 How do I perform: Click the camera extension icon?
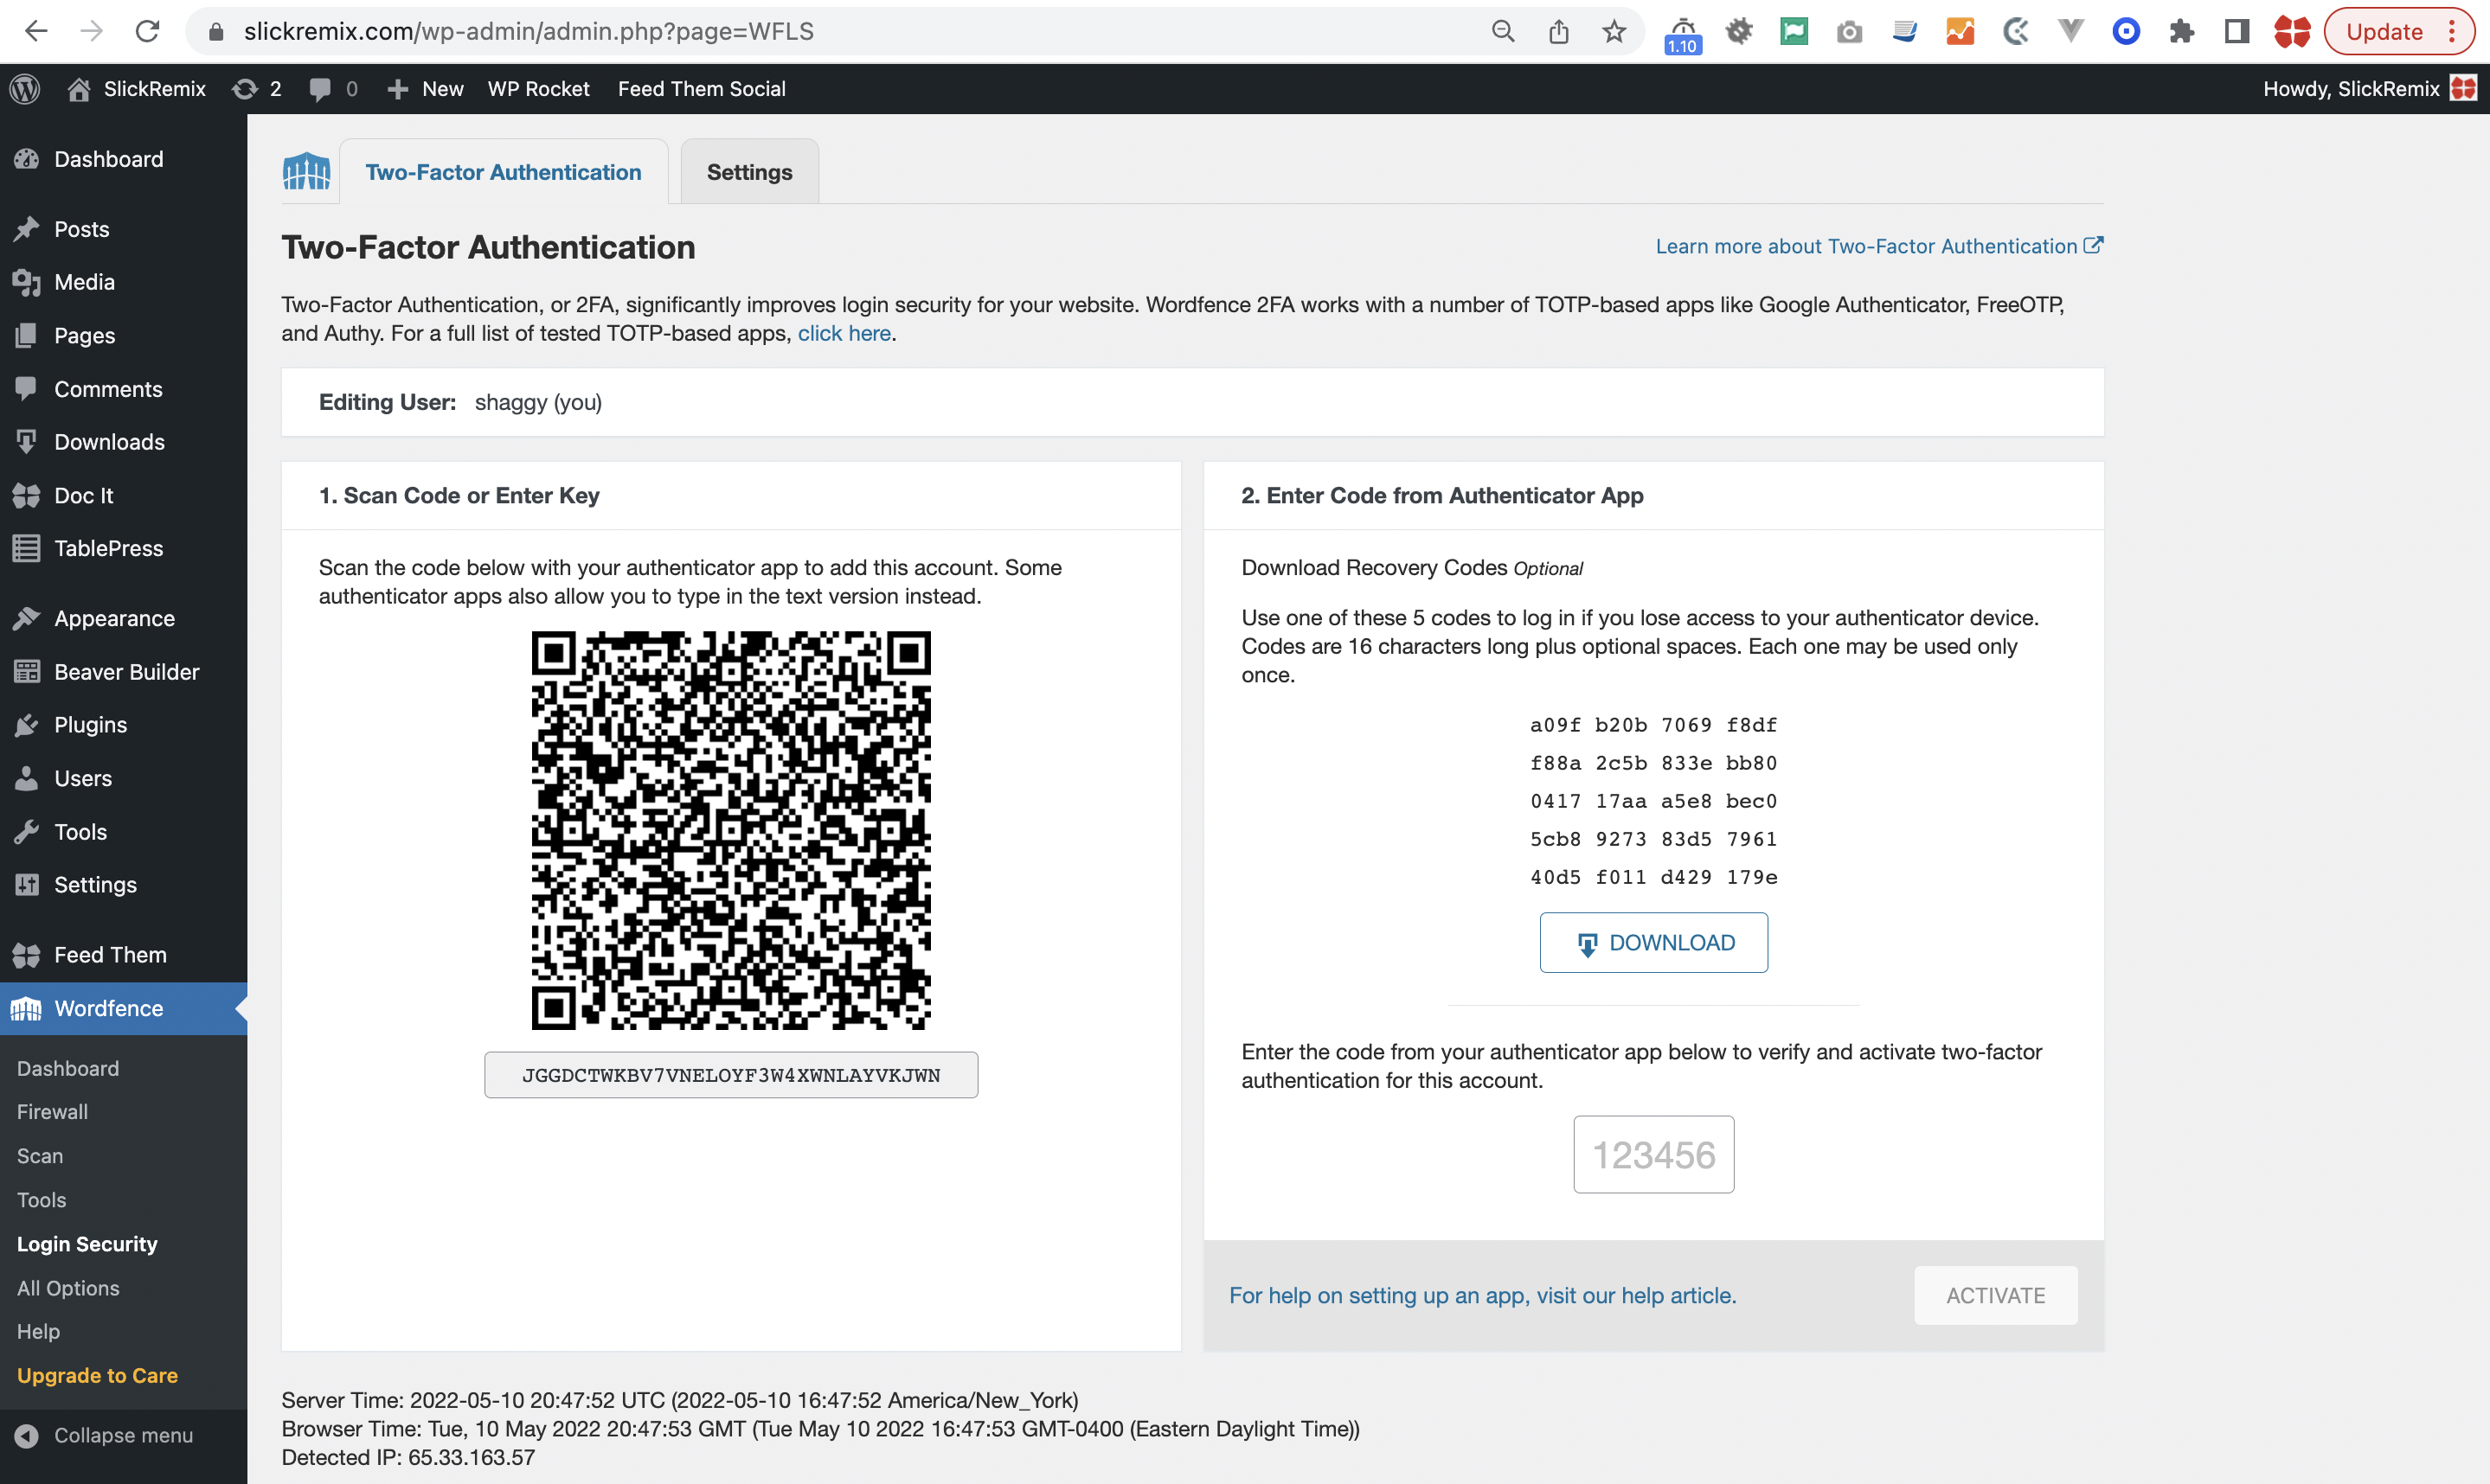(1850, 32)
